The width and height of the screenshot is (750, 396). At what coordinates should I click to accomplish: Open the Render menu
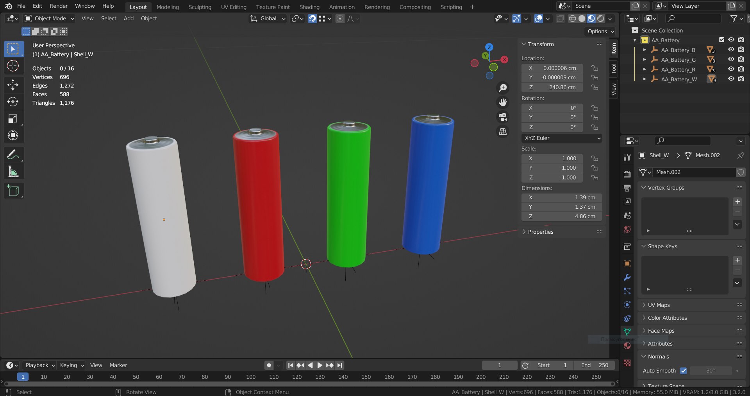pos(59,6)
